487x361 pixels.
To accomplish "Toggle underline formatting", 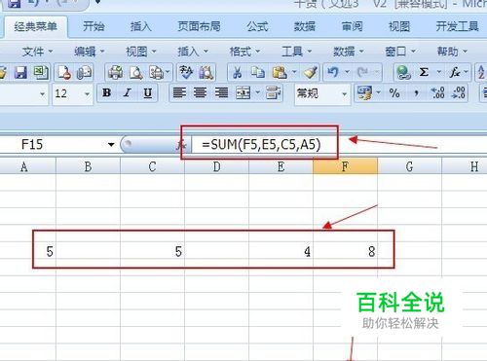I will click(148, 93).
